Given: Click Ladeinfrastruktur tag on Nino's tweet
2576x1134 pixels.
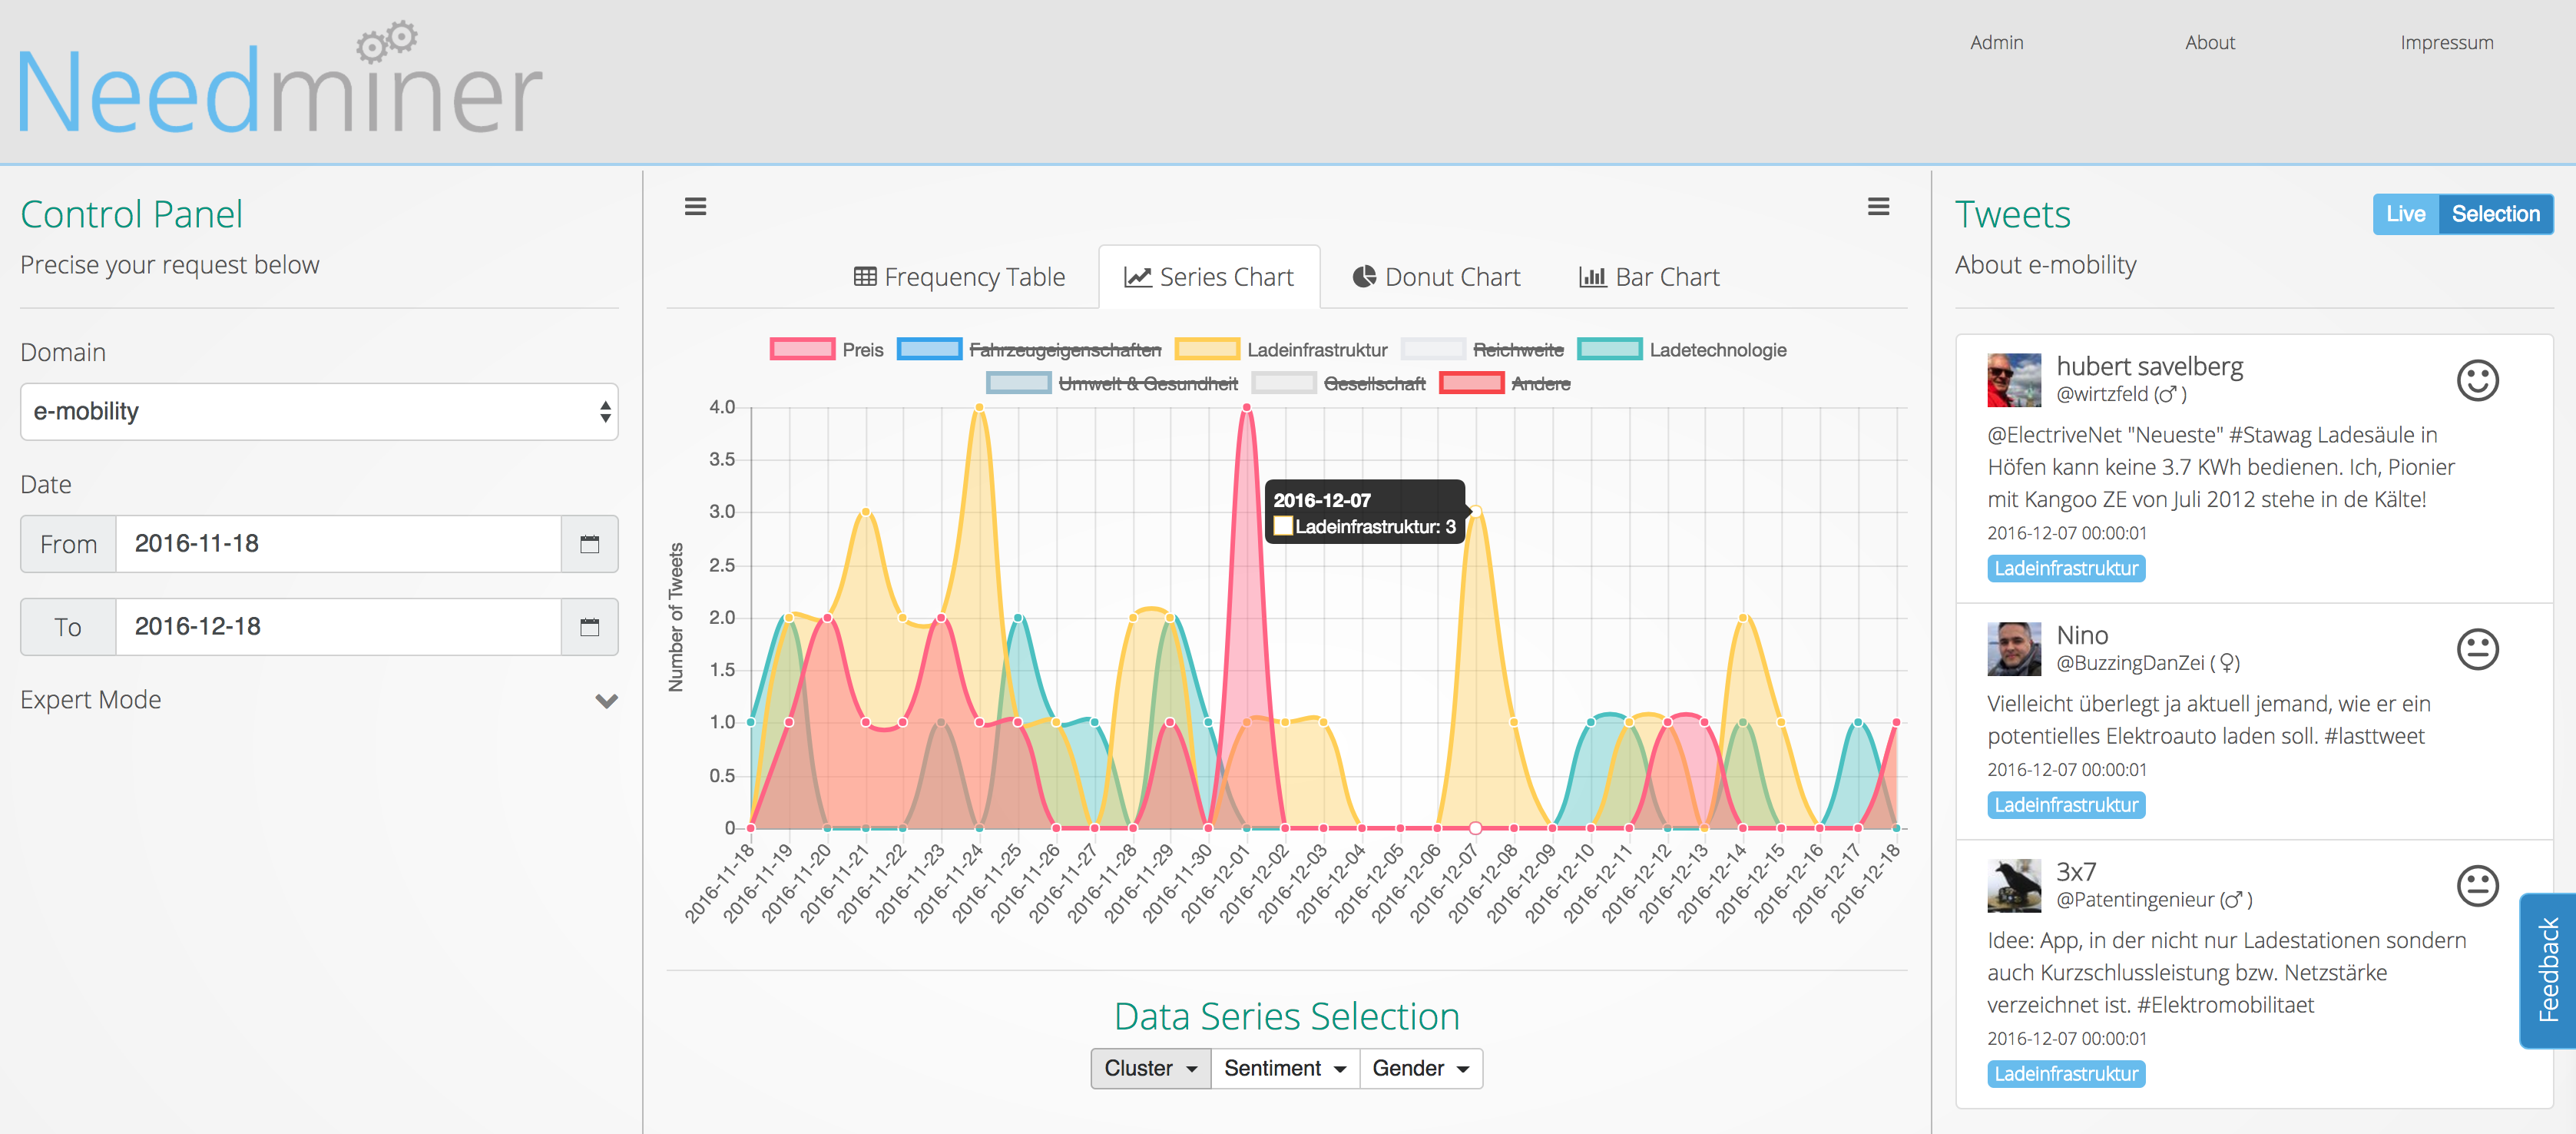Looking at the screenshot, I should [2066, 805].
